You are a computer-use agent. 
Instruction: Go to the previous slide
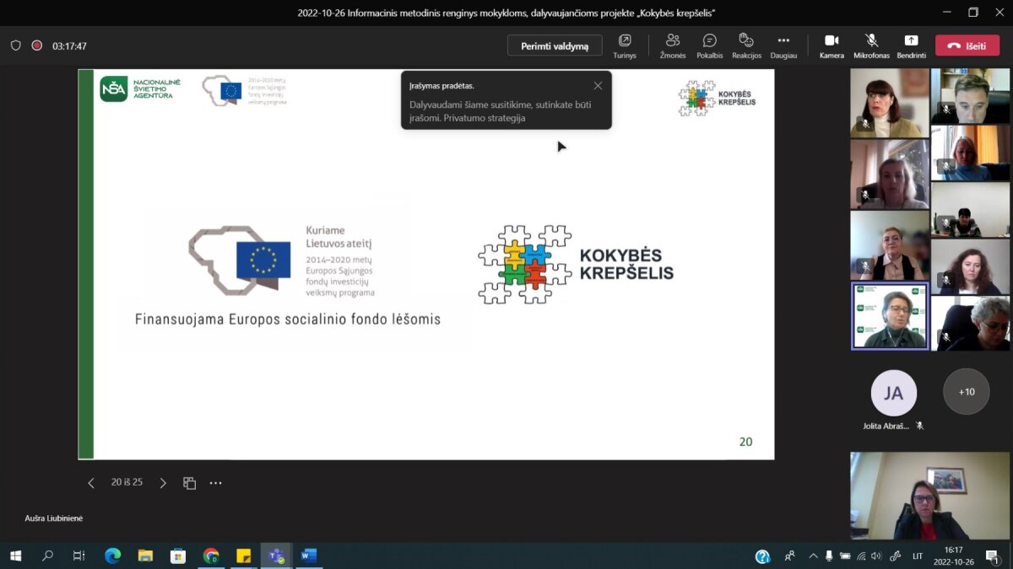click(91, 483)
